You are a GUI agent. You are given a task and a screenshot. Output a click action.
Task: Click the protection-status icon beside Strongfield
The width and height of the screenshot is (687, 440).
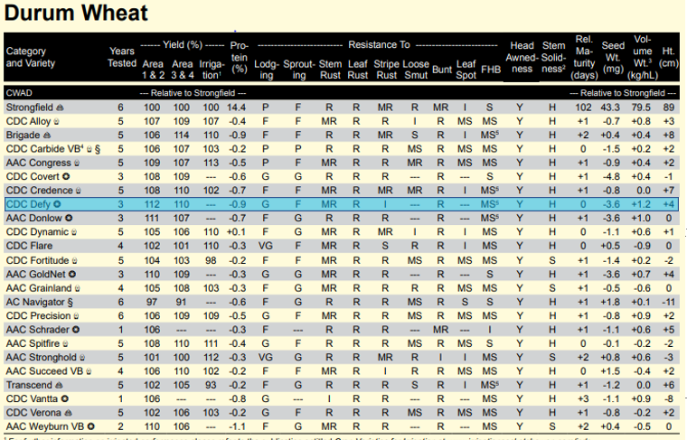coord(60,108)
